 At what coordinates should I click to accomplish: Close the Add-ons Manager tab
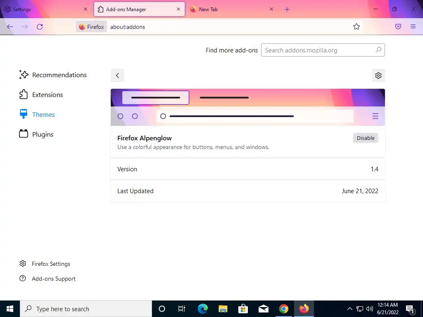pos(178,9)
